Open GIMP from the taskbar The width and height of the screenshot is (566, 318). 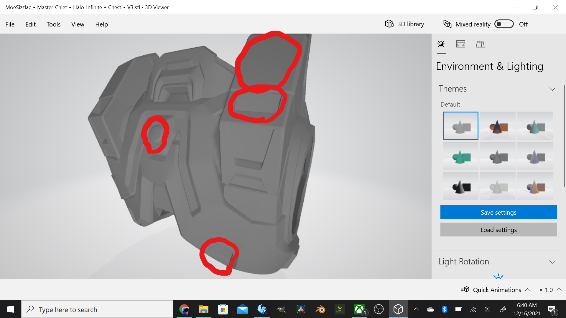(281, 309)
